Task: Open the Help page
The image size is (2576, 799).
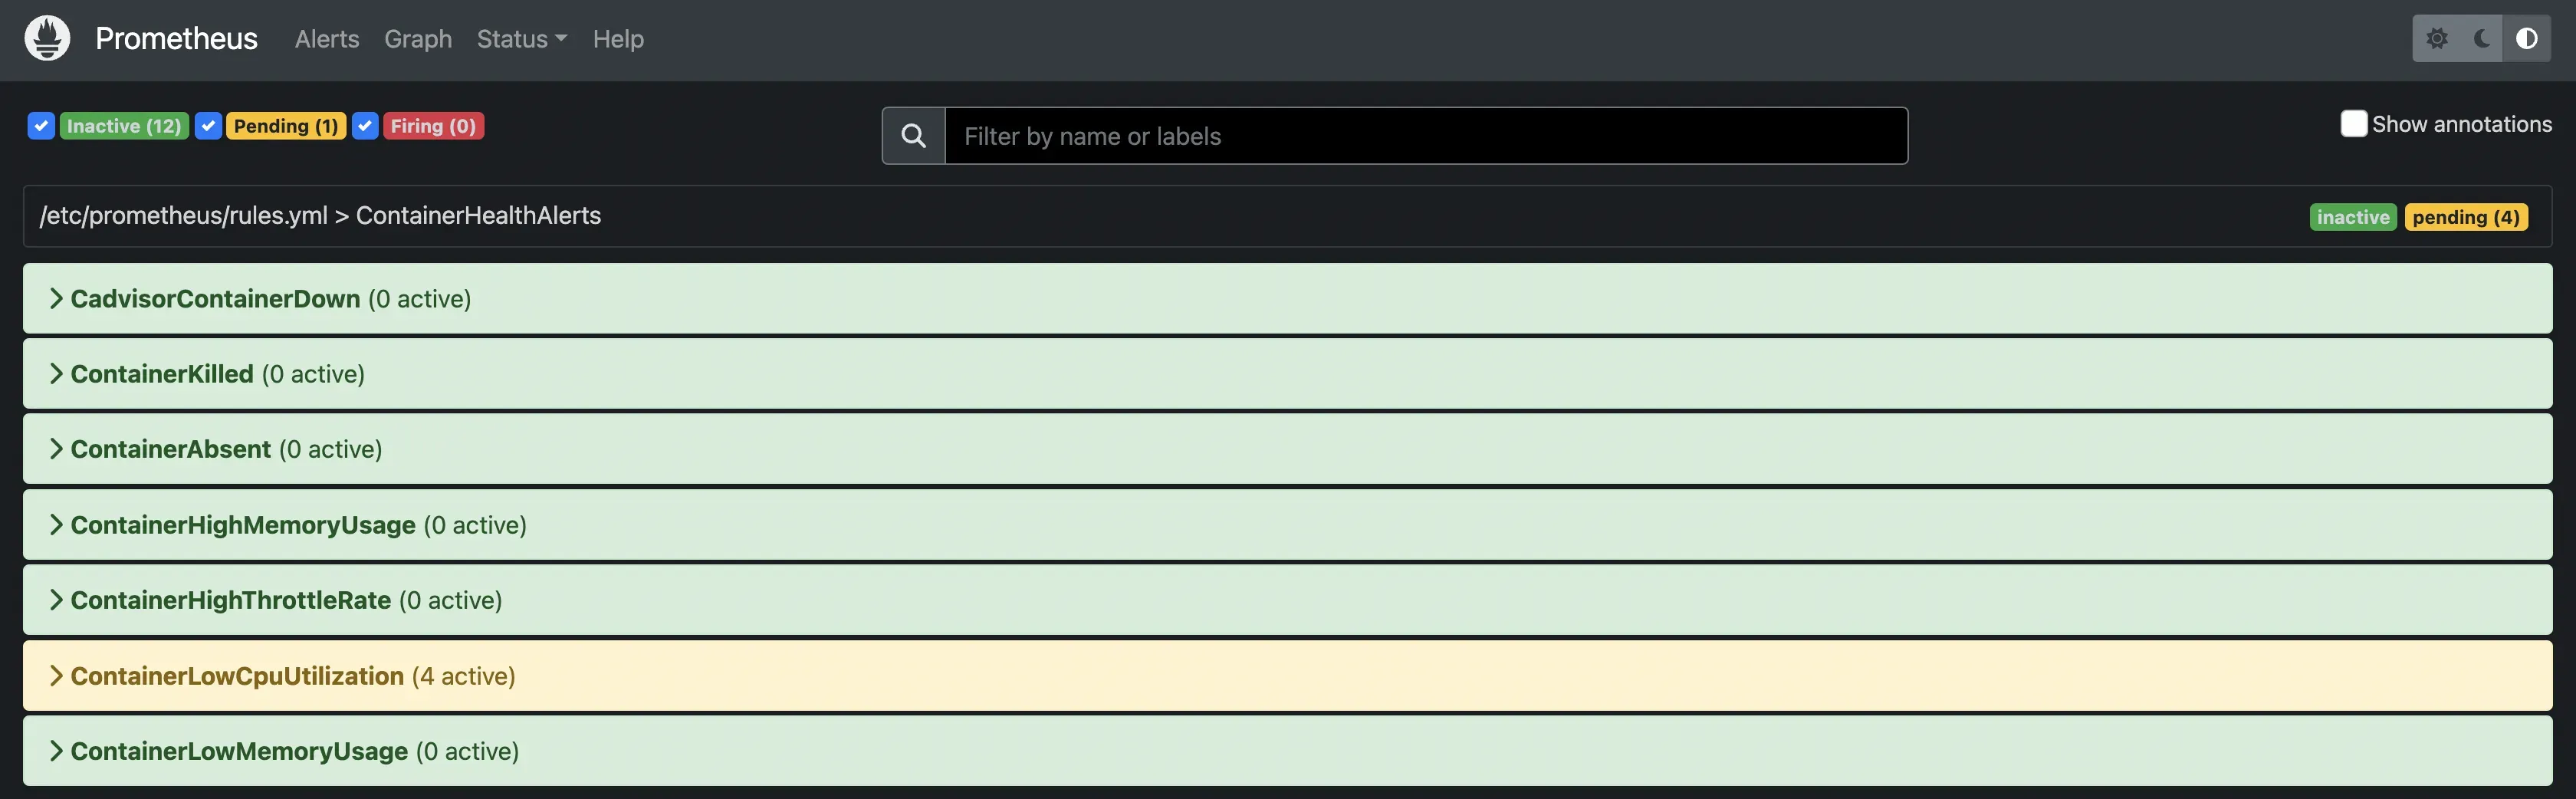Action: (618, 39)
